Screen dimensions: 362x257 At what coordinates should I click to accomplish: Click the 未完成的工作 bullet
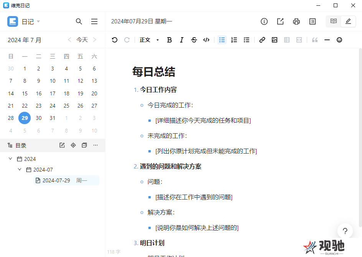(x=167, y=136)
